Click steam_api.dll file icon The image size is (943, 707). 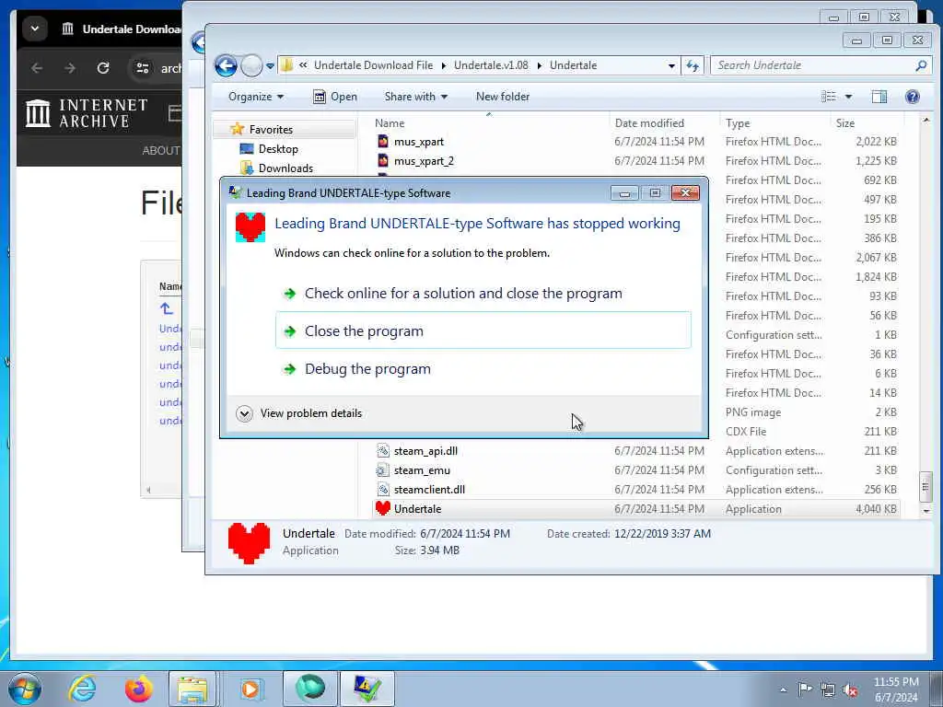[x=383, y=451]
